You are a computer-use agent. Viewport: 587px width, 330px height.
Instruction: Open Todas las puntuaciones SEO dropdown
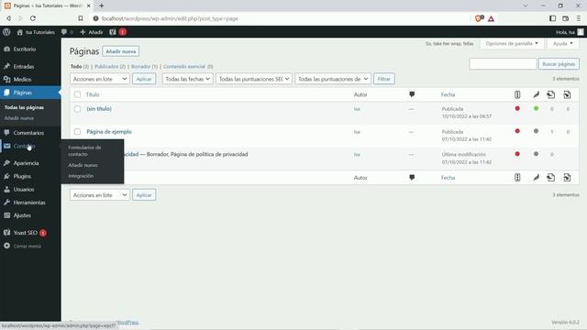[x=254, y=79]
